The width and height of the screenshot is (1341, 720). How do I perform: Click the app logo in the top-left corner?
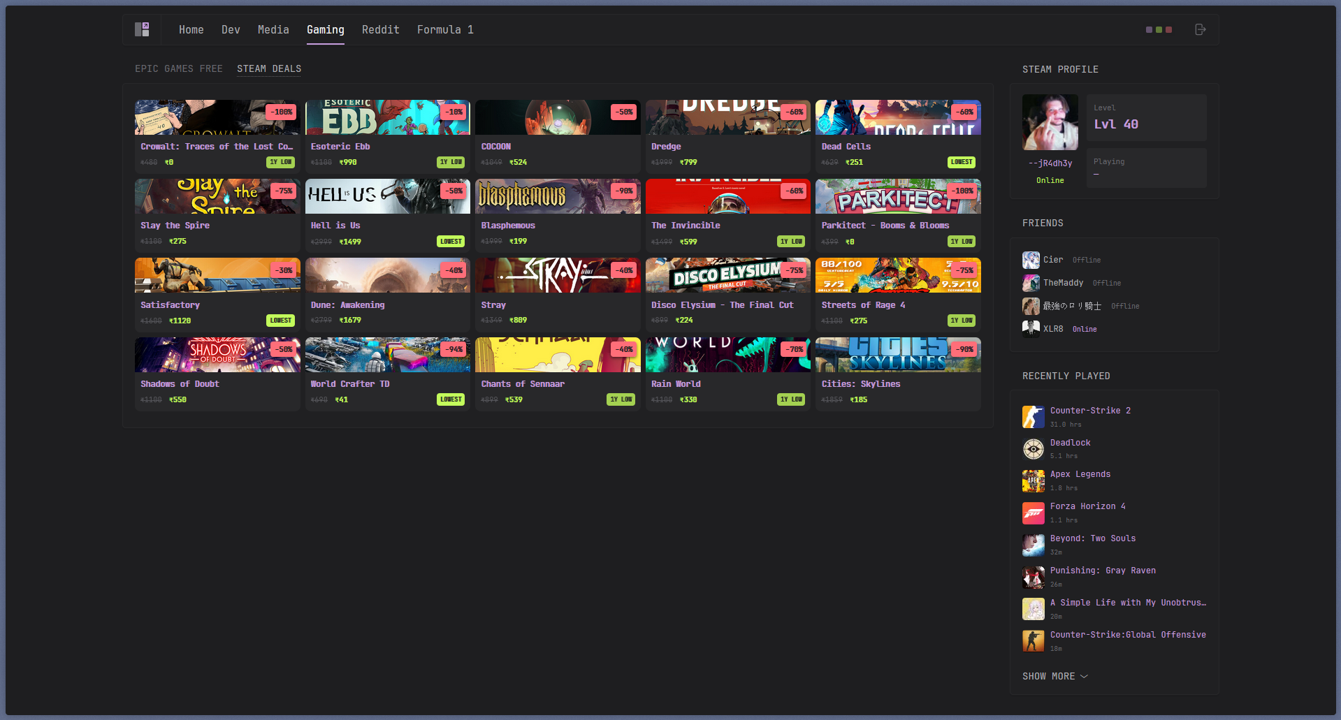pyautogui.click(x=142, y=29)
